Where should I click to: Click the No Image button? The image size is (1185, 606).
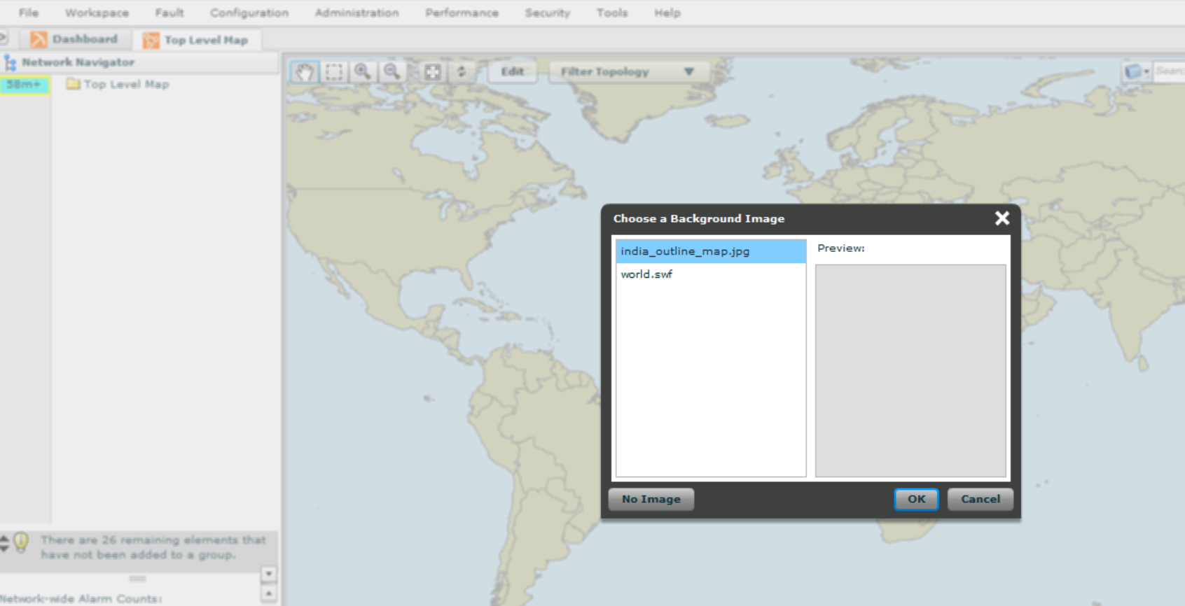pyautogui.click(x=651, y=499)
